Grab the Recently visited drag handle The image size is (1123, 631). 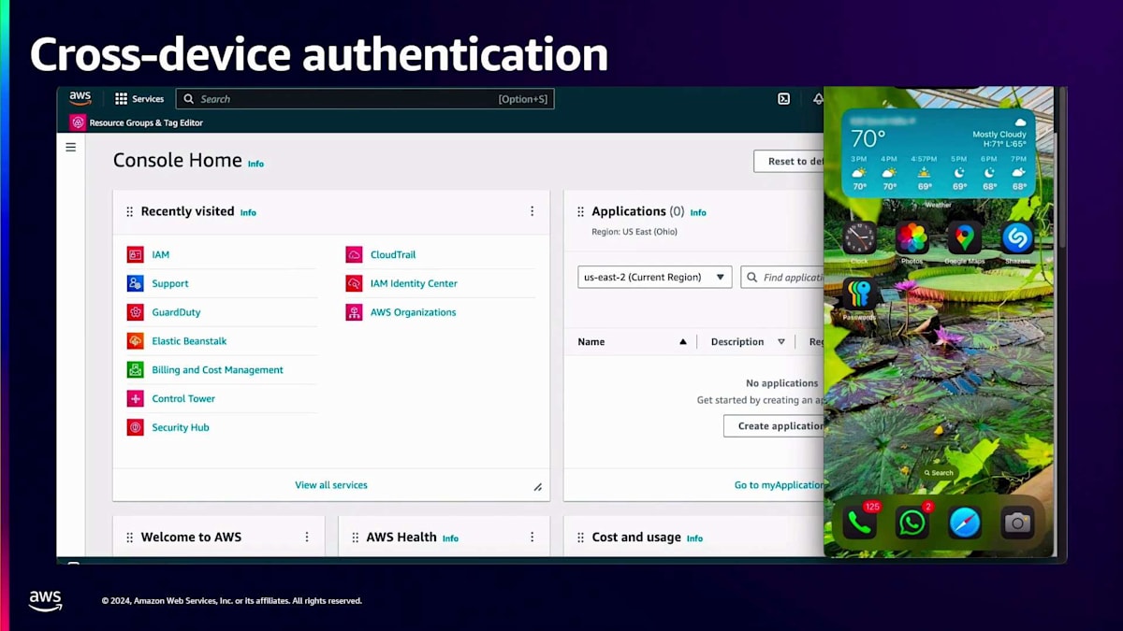(130, 212)
